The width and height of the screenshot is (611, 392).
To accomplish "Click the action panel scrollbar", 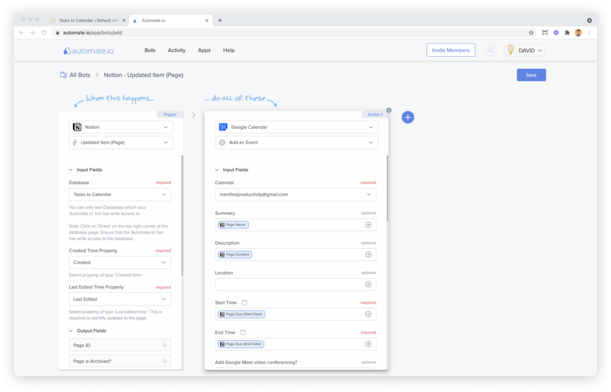I will [387, 188].
